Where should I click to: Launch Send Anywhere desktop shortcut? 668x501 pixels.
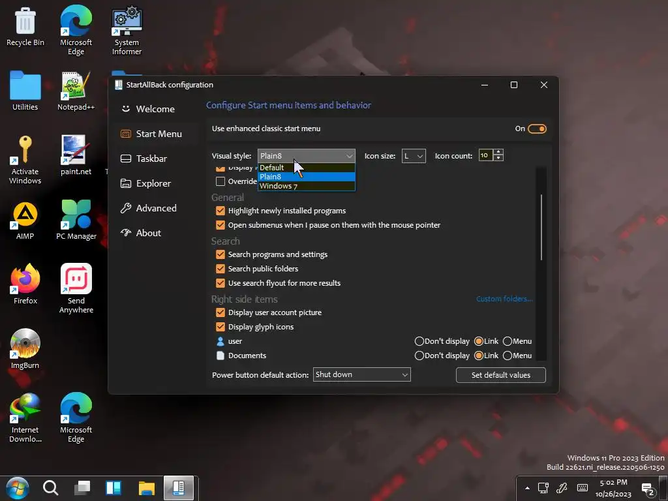pyautogui.click(x=76, y=289)
